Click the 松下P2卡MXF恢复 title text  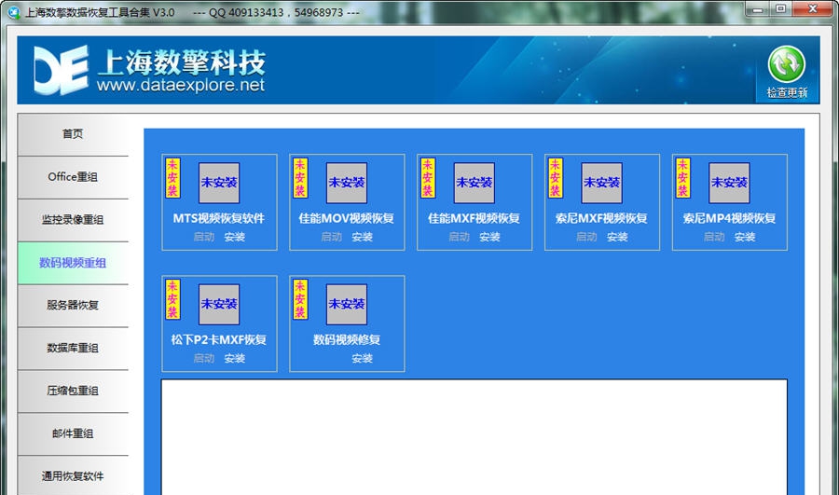[x=219, y=340]
